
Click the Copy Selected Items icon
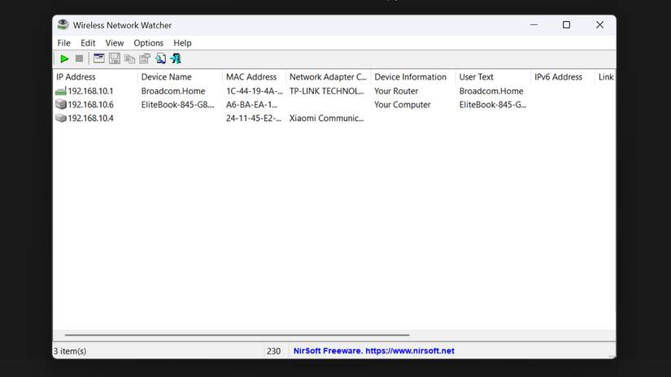129,58
